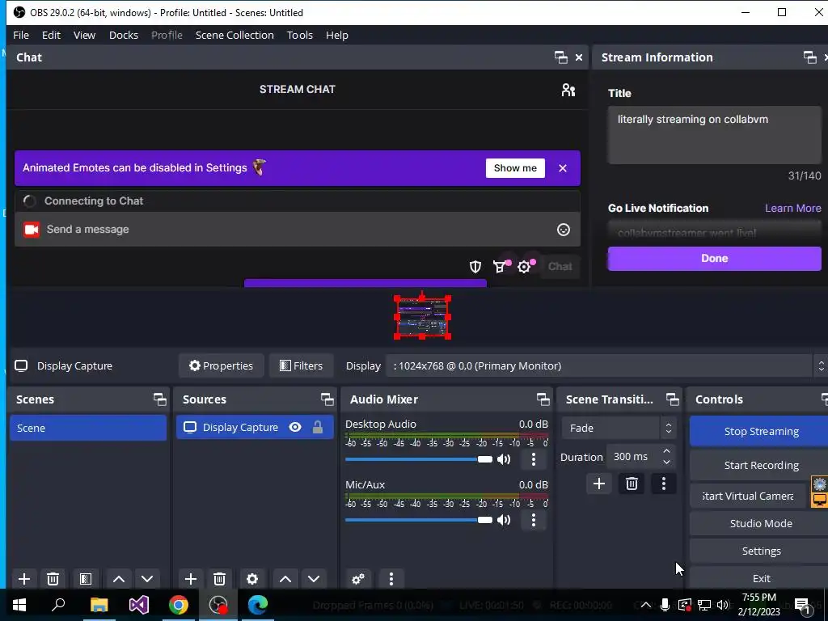Mute Desktop Audio
The height and width of the screenshot is (621, 828).
(504, 459)
